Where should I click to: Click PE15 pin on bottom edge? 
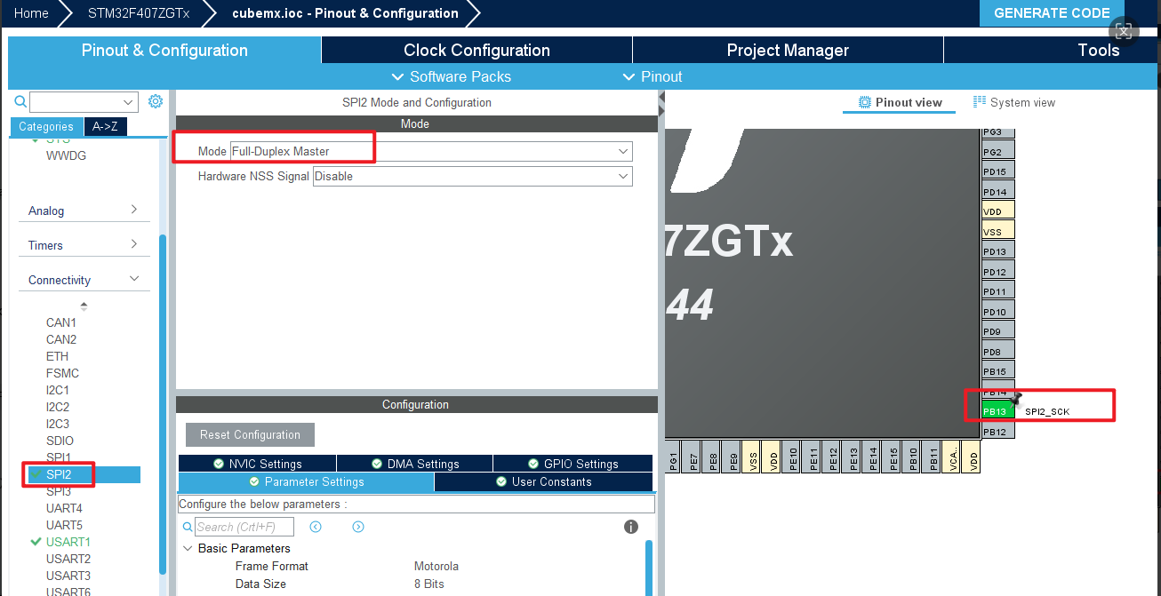pos(893,456)
